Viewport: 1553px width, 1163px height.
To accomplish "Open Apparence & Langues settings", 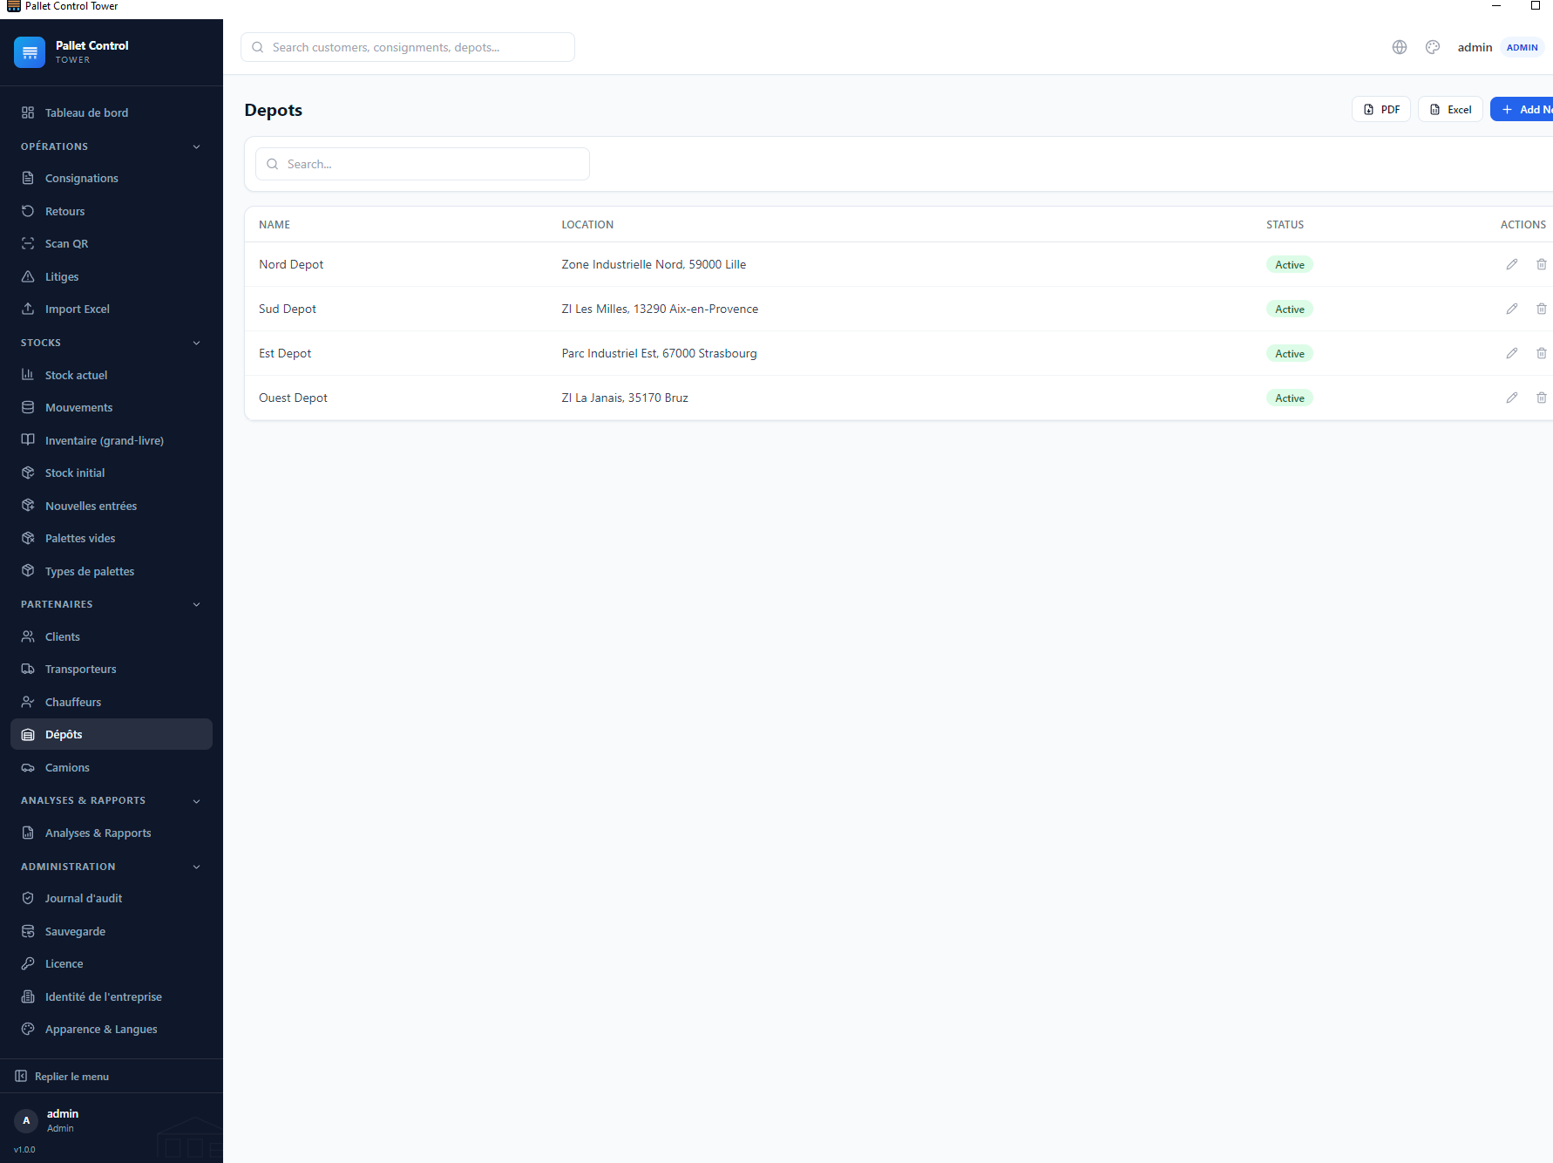I will coord(112,1029).
